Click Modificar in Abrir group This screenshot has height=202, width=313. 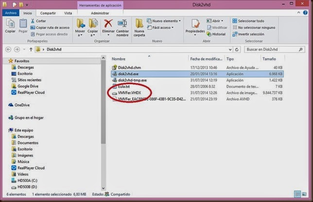(x=217, y=28)
